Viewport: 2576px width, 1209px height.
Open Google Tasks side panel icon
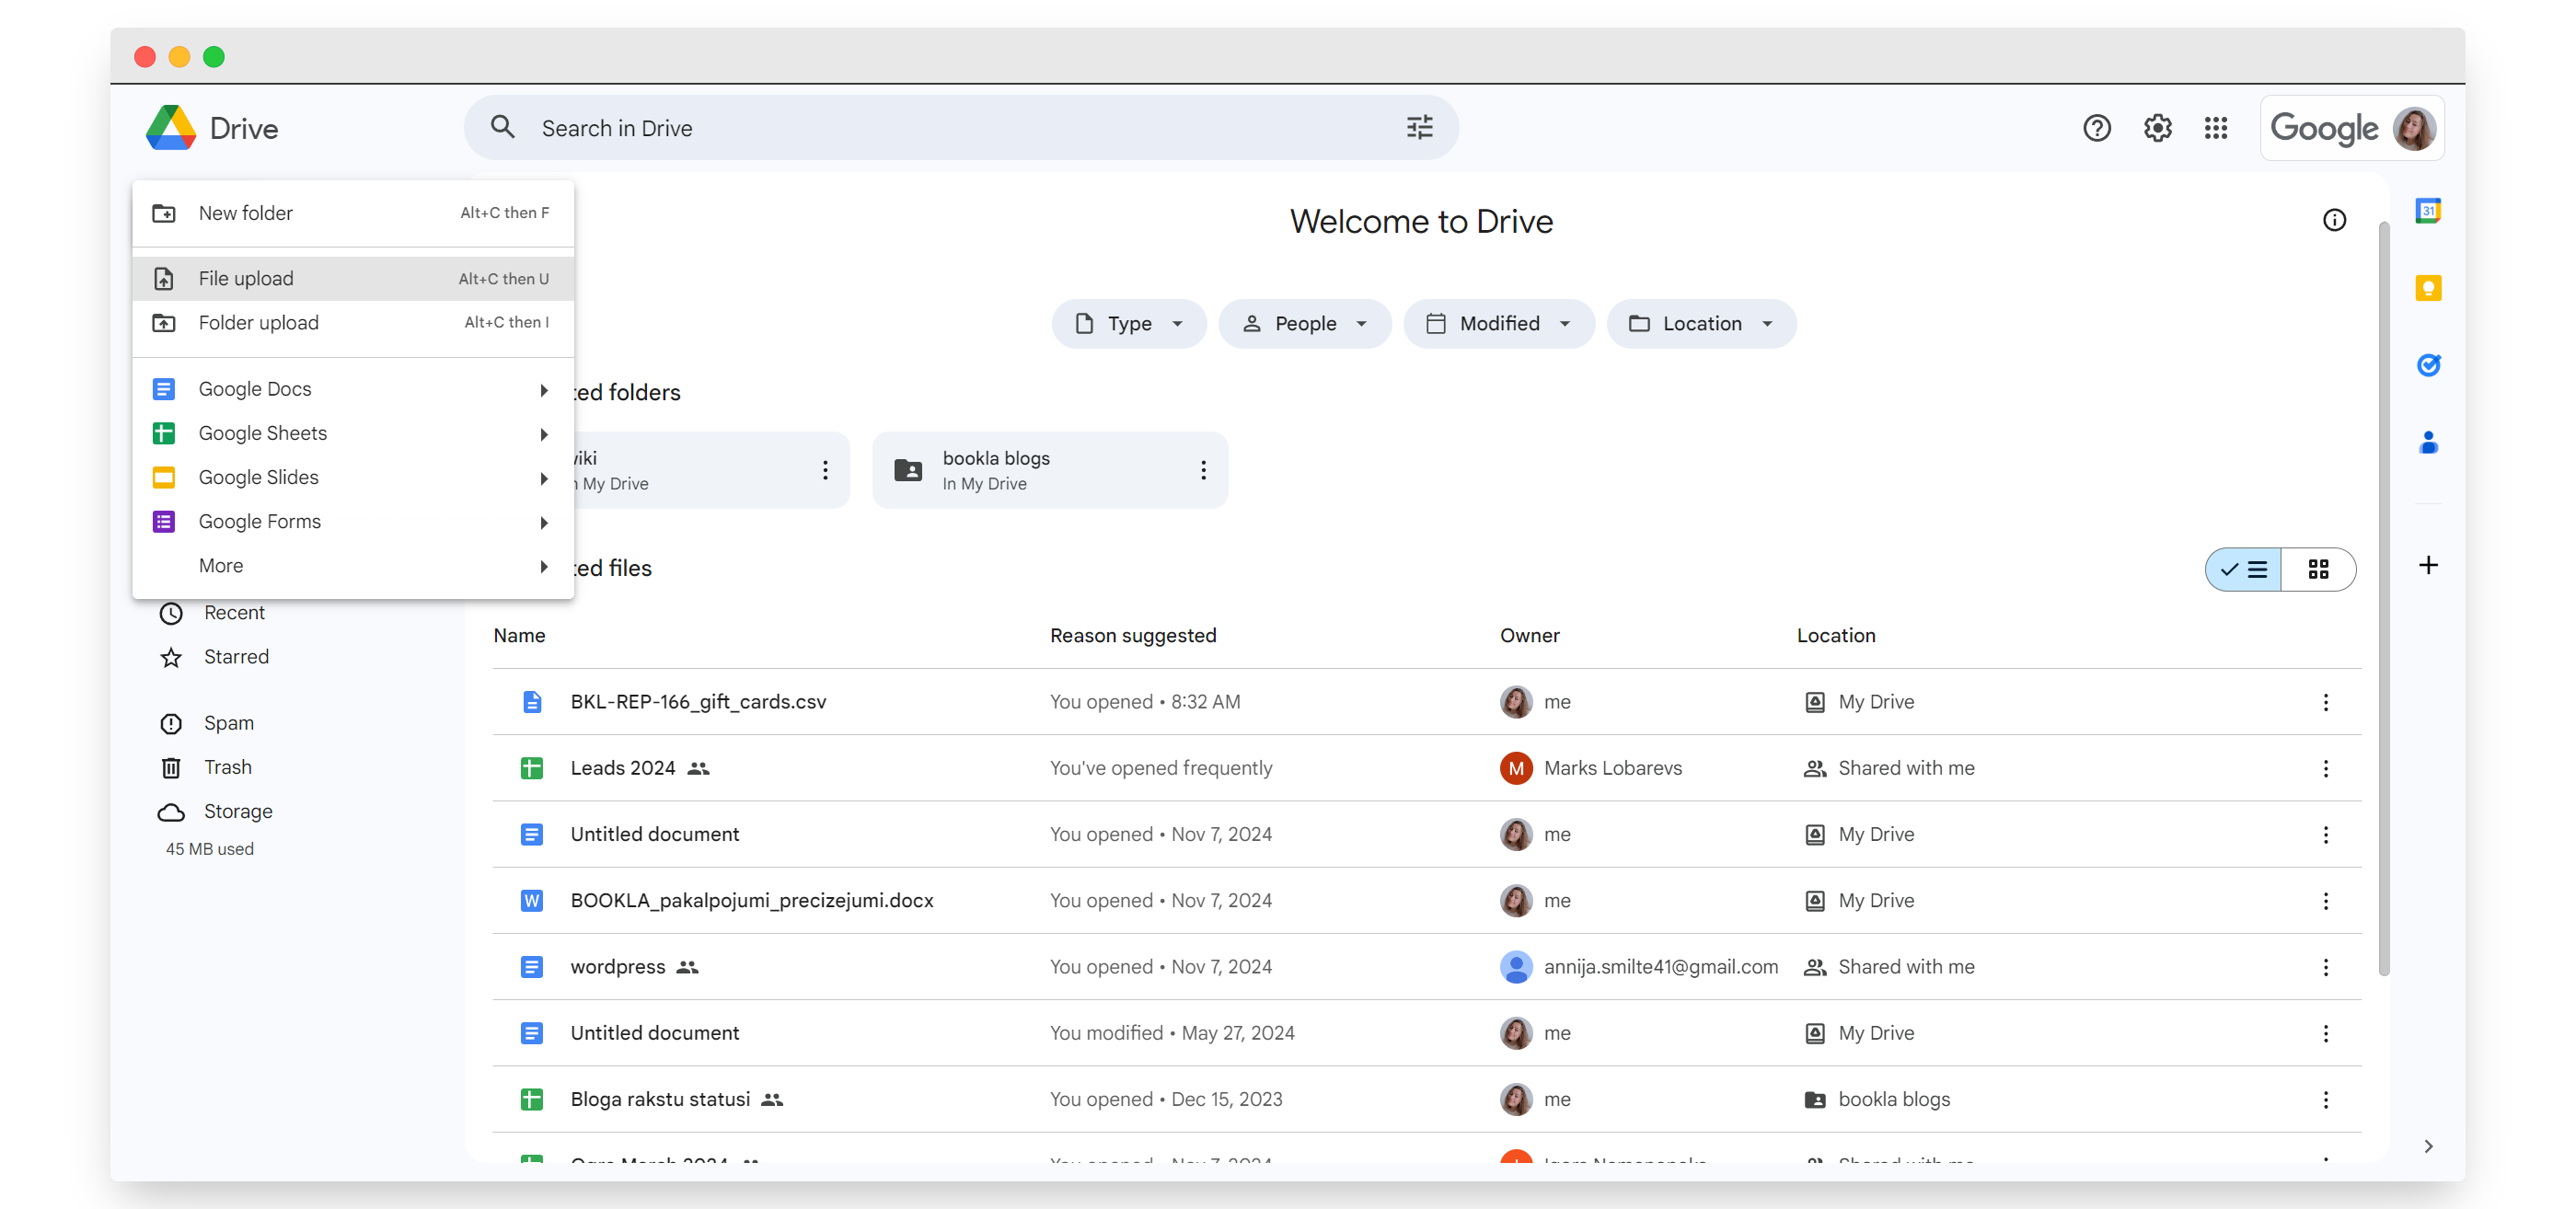point(2427,365)
